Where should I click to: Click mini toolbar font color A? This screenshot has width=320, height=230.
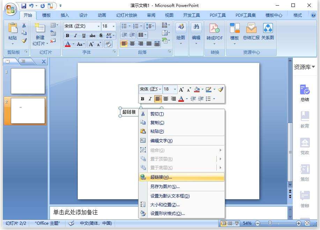pyautogui.click(x=181, y=99)
